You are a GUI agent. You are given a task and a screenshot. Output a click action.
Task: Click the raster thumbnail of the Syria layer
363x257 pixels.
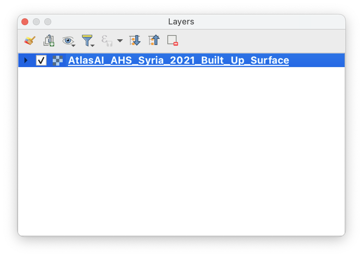[x=58, y=60]
